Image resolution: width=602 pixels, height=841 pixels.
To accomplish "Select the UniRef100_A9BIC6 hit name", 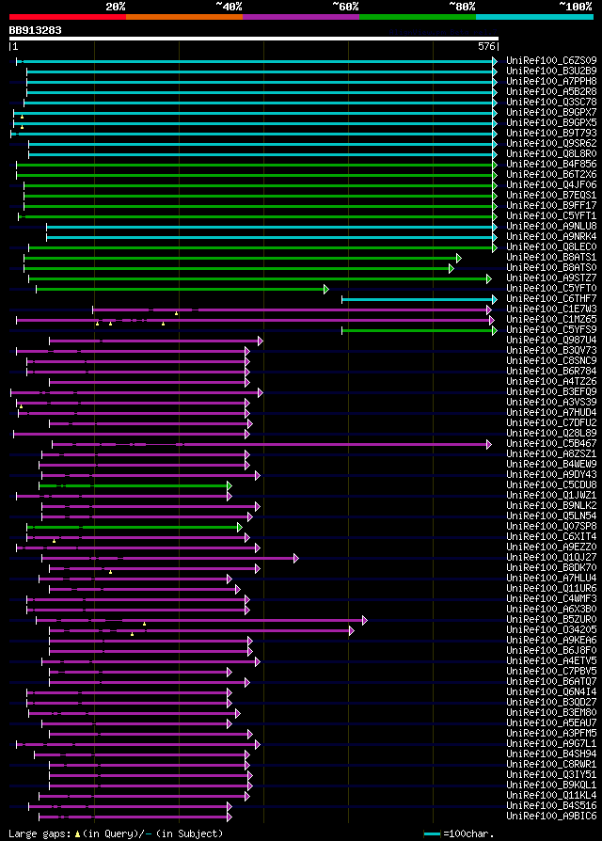I will coord(551,817).
